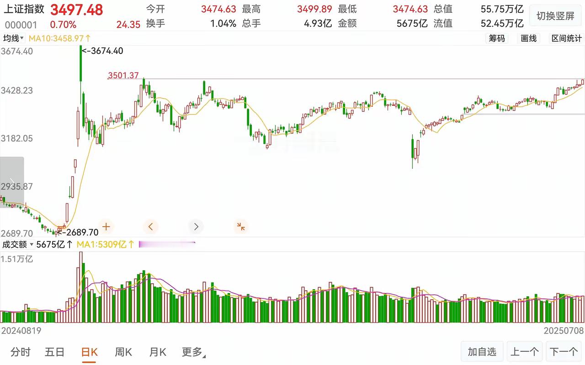585x365 pixels.
Task: Open 区间统计 range statistics
Action: click(567, 39)
